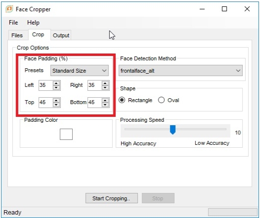Open the Presets Standard Size dropdown

click(x=79, y=71)
